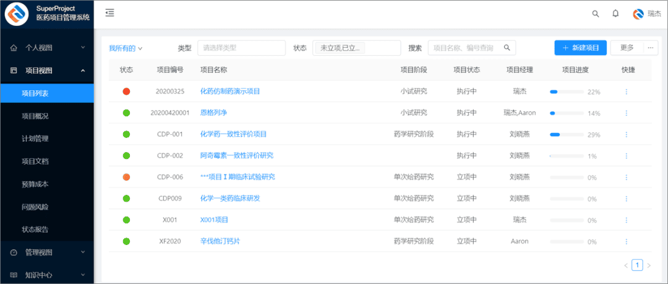Open notifications bell icon
This screenshot has width=668, height=284.
615,14
